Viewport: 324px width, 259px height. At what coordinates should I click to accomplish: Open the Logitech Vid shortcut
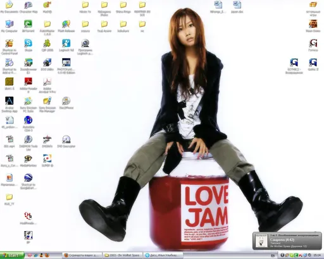tap(66, 43)
